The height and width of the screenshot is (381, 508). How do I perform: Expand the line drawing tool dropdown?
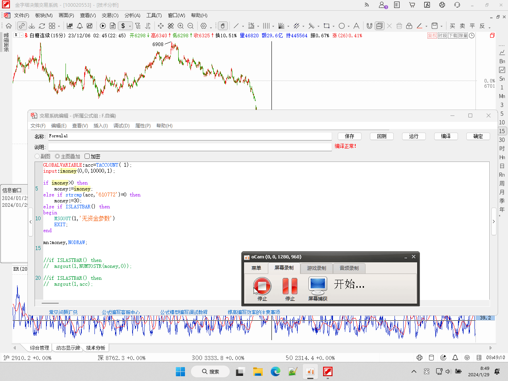(243, 26)
